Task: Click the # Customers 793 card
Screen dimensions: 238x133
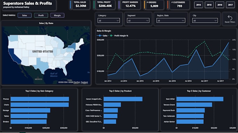Action: point(179,5)
